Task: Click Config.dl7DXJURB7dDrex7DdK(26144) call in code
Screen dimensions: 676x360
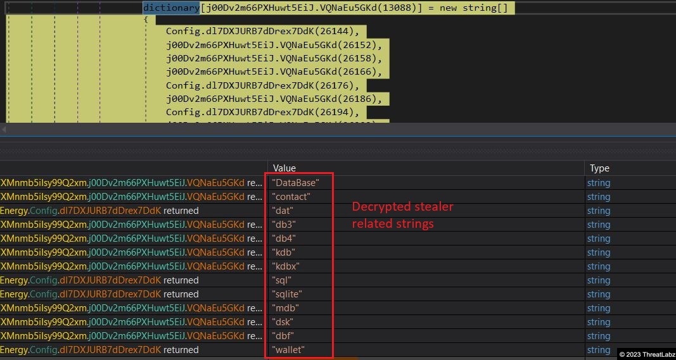Action: [266, 32]
